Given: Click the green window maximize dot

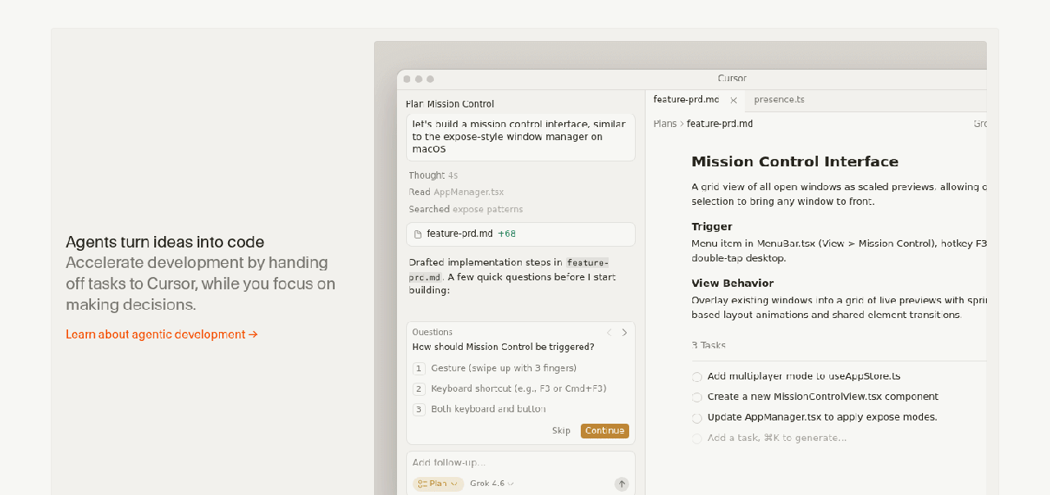Looking at the screenshot, I should click(430, 79).
